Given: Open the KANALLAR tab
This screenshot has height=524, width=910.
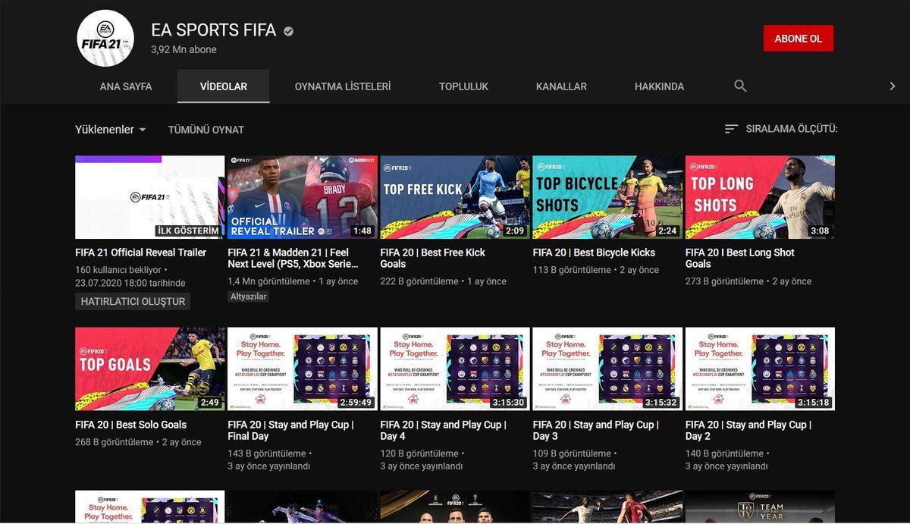Looking at the screenshot, I should point(561,86).
